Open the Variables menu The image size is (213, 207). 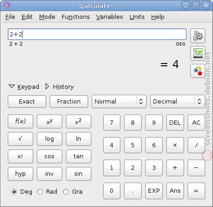click(x=109, y=17)
